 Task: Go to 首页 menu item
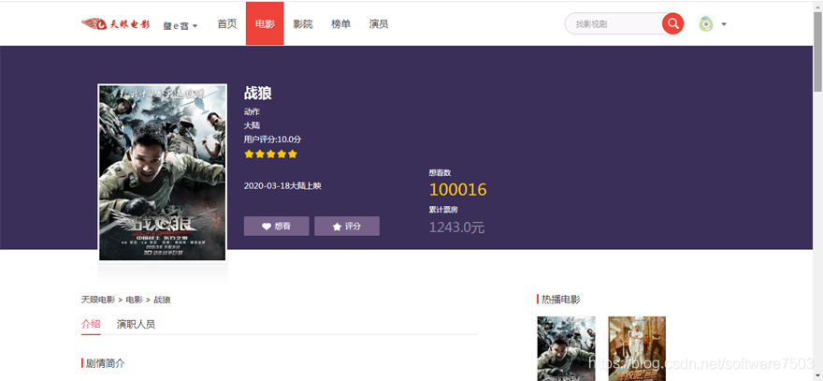pyautogui.click(x=227, y=23)
